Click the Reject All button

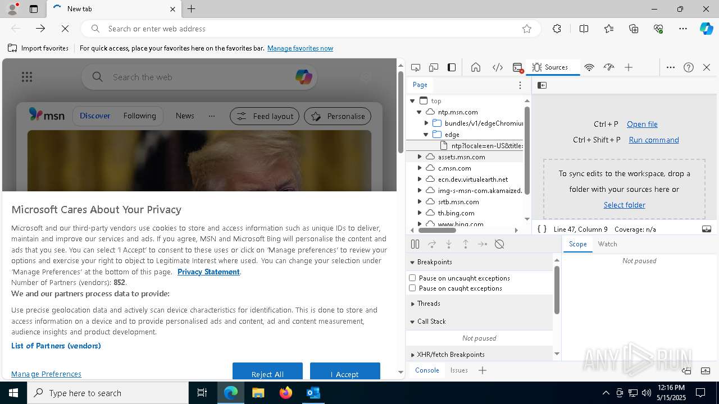coord(267,373)
